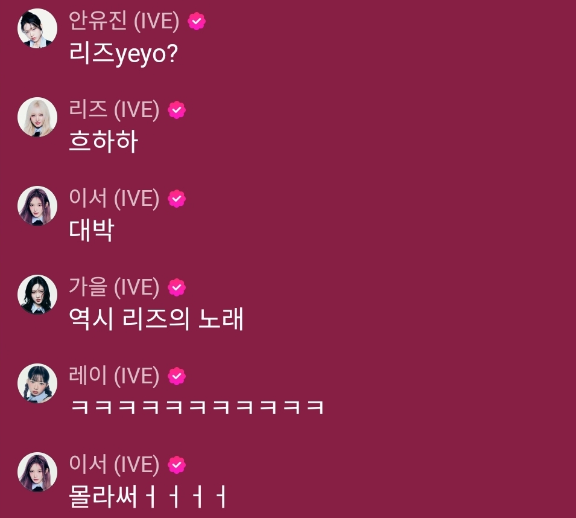
Task: Select the message 역시 리즈의 노래
Action: click(156, 319)
